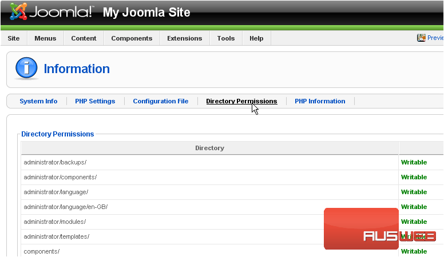The height and width of the screenshot is (257, 444).
Task: Open the Menus menu
Action: tap(45, 38)
